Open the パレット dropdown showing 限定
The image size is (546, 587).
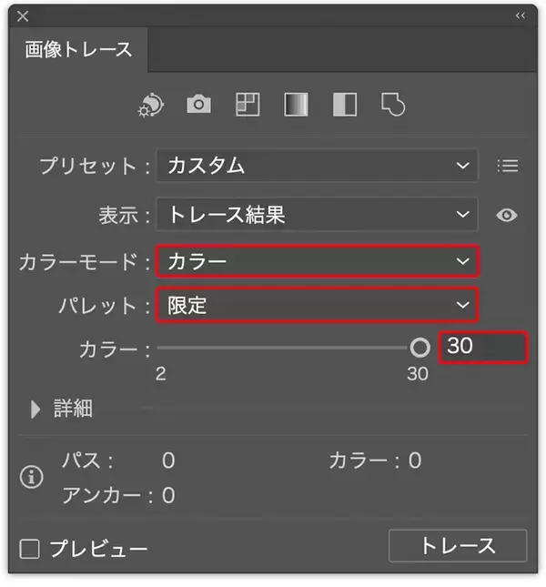pyautogui.click(x=318, y=305)
